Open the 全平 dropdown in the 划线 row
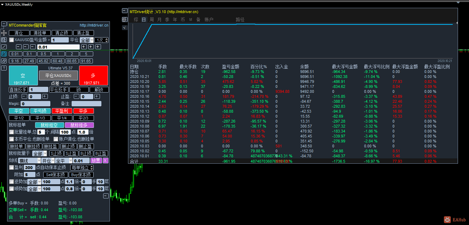The width and height of the screenshot is (469, 225). click(64, 161)
